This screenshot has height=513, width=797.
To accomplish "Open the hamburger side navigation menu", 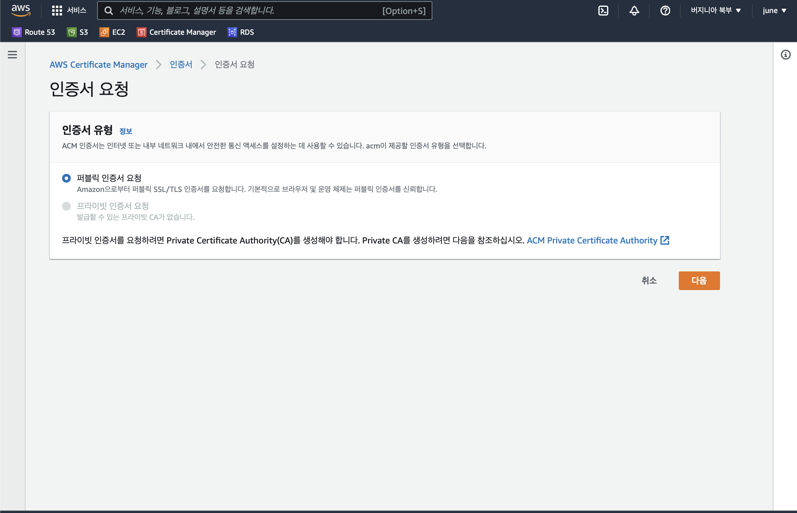I will [x=12, y=55].
